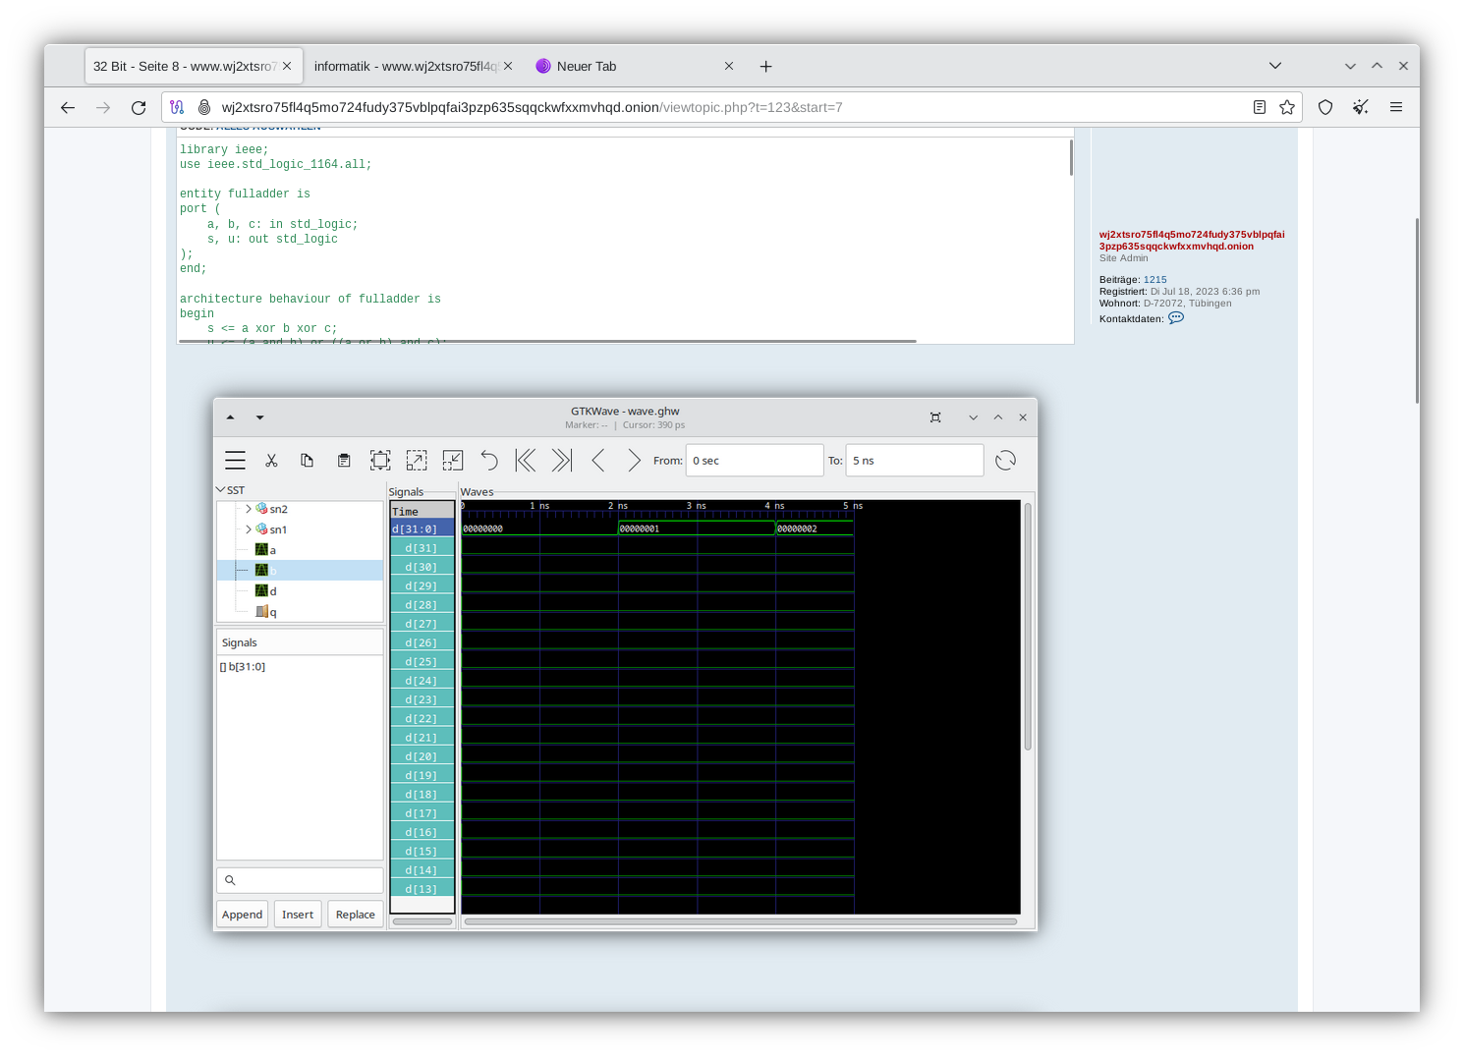This screenshot has height=1056, width=1464.
Task: Expand the sn1 tree node
Action: [x=249, y=529]
